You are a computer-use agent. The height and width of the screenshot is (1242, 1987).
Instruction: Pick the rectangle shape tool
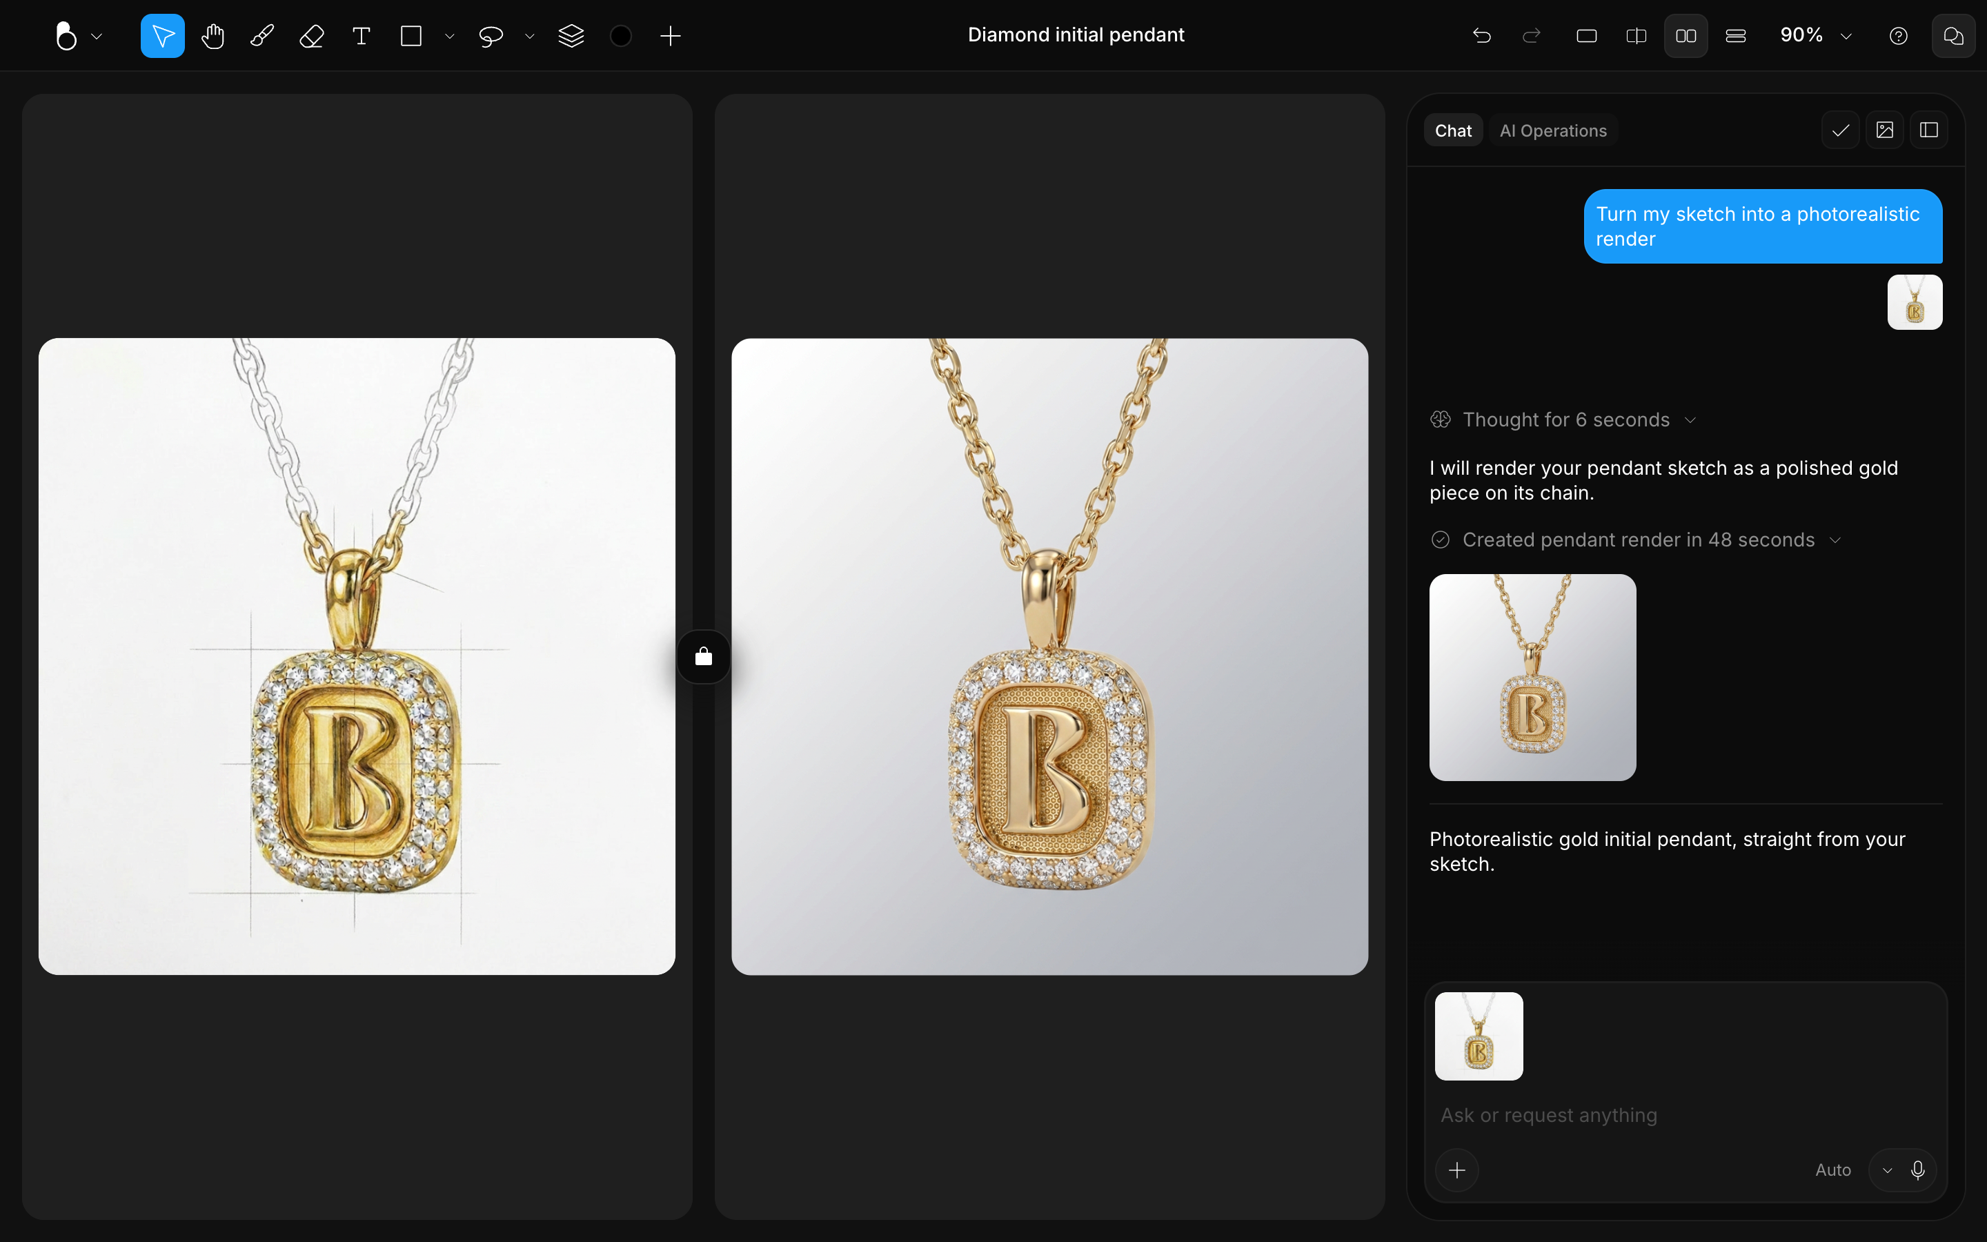(x=411, y=35)
